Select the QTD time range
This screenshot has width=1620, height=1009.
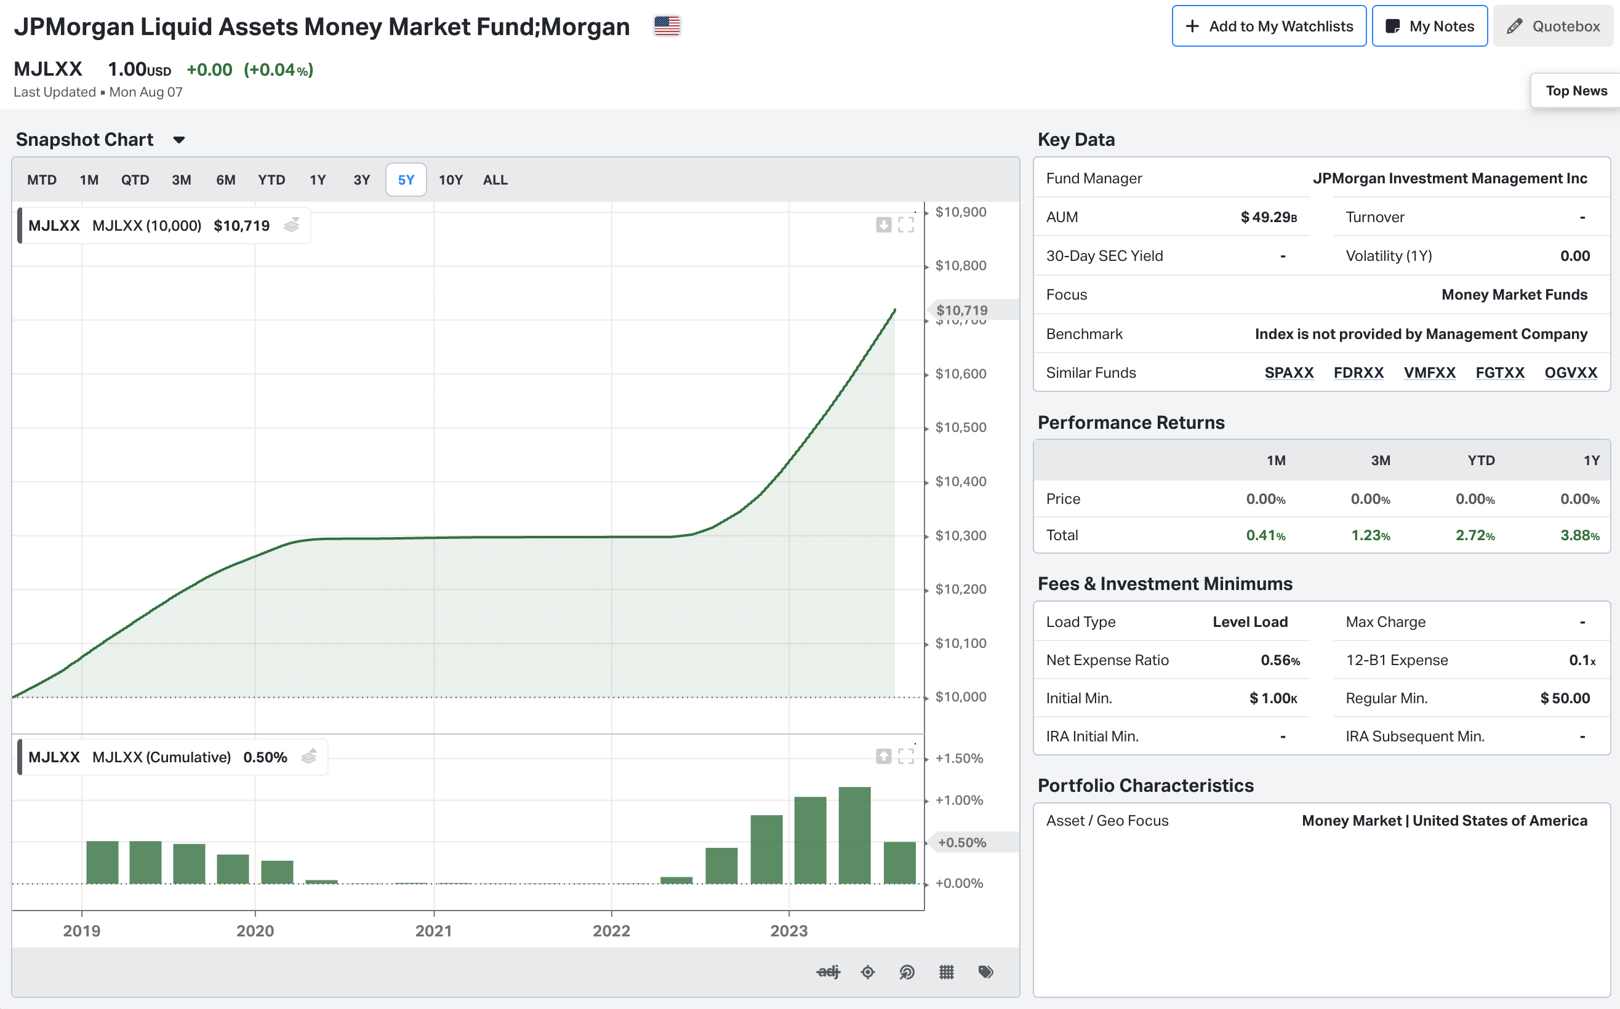click(135, 180)
